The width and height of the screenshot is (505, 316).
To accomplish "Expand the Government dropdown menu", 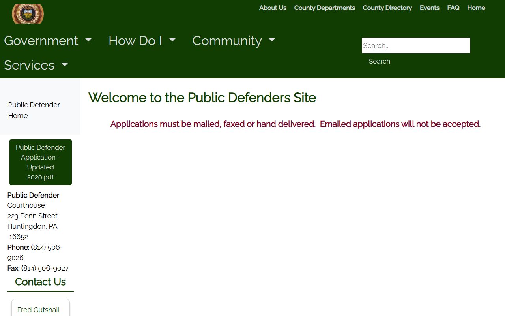I will click(48, 41).
